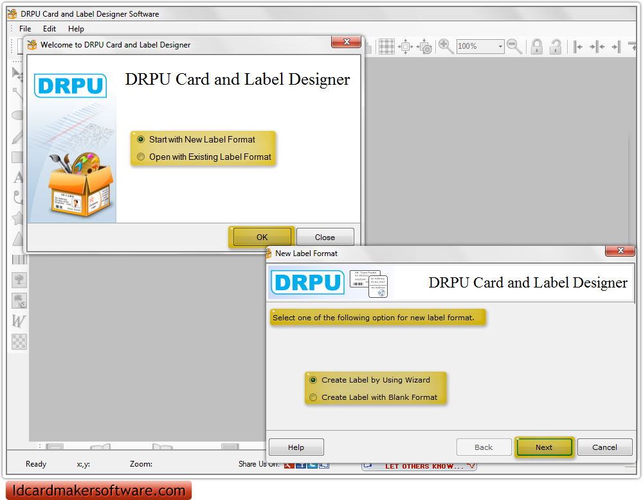The width and height of the screenshot is (643, 500).
Task: Click the align left edge icon
Action: click(578, 47)
